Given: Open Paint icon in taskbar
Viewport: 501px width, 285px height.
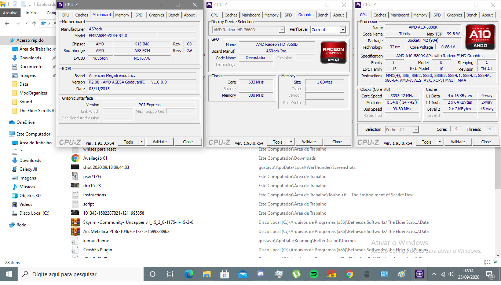Looking at the screenshot, I should 402,274.
